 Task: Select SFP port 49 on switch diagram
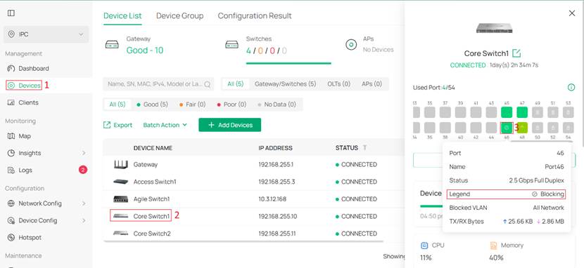[538, 112]
